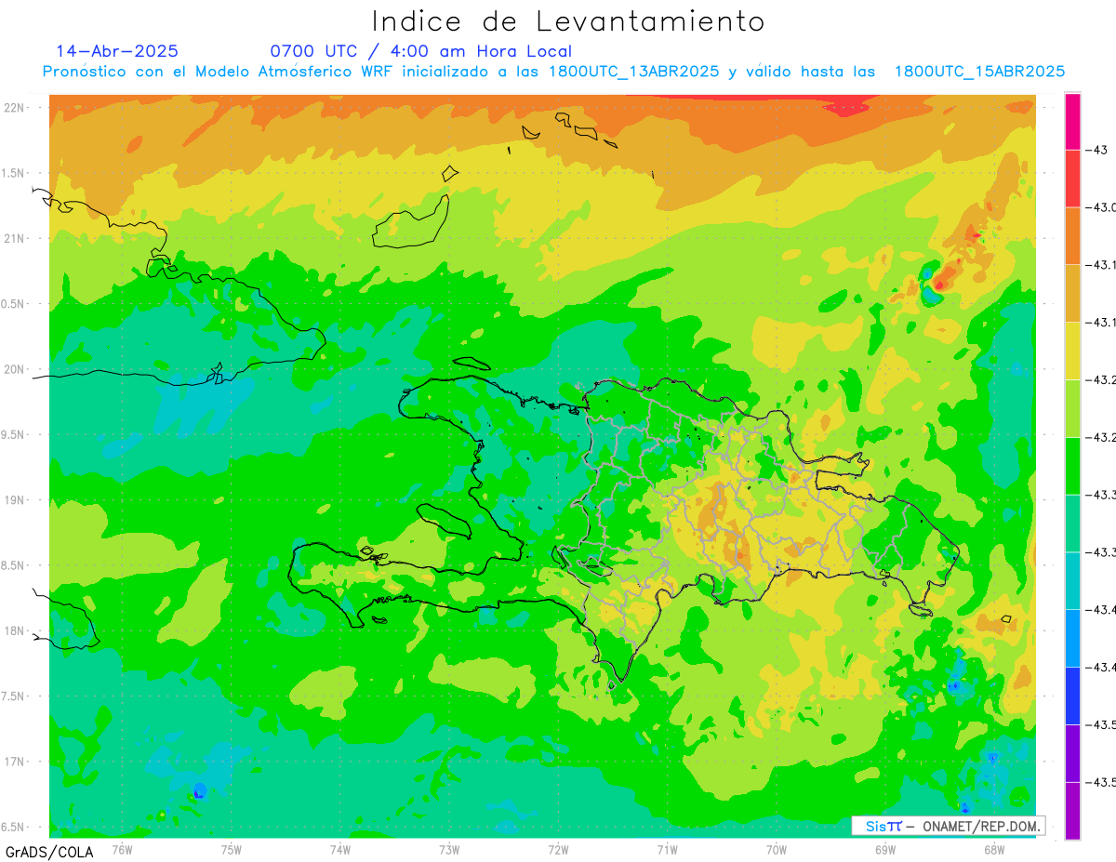1116x862 pixels.
Task: Click the date label '14-Abr-2025'
Action: pos(117,51)
